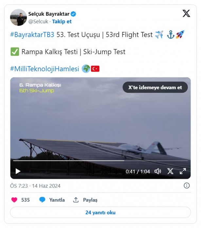The height and width of the screenshot is (228, 201).
Task: Click the blue verified badge
Action: [74, 14]
